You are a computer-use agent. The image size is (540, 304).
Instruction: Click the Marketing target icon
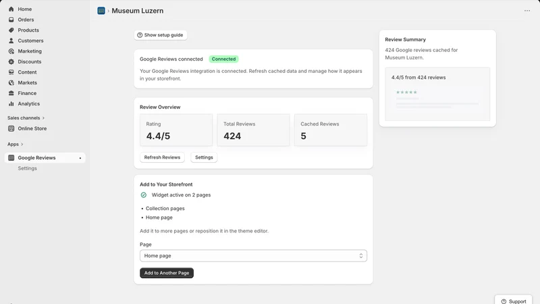[x=11, y=51]
